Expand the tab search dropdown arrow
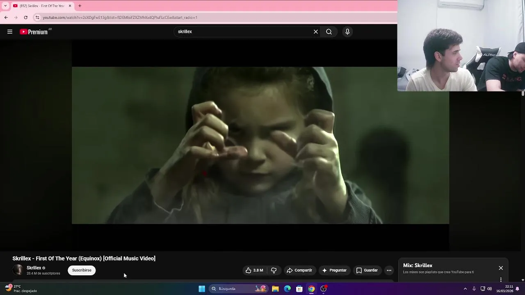Viewport: 525px width, 295px height. (5, 6)
